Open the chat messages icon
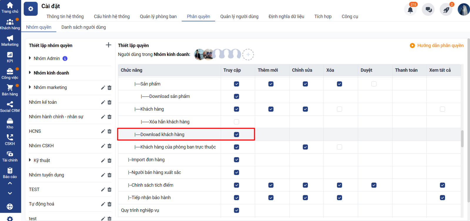The height and width of the screenshot is (221, 470). point(428,10)
